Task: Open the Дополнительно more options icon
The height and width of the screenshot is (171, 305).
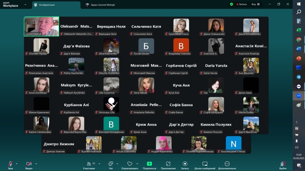Action: pos(227,164)
